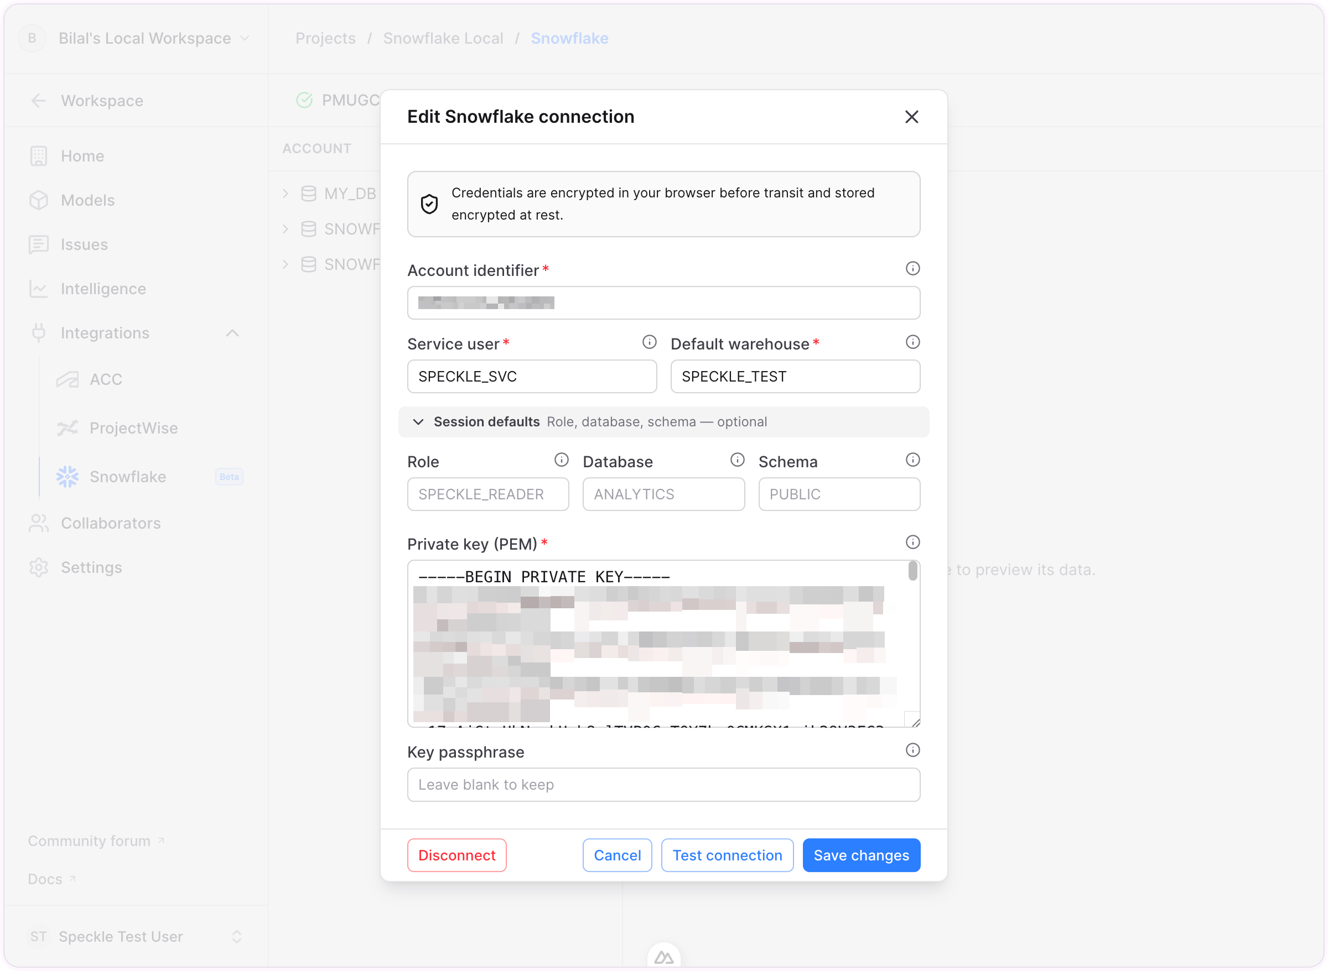
Task: Click the Service user info icon
Action: coord(649,342)
